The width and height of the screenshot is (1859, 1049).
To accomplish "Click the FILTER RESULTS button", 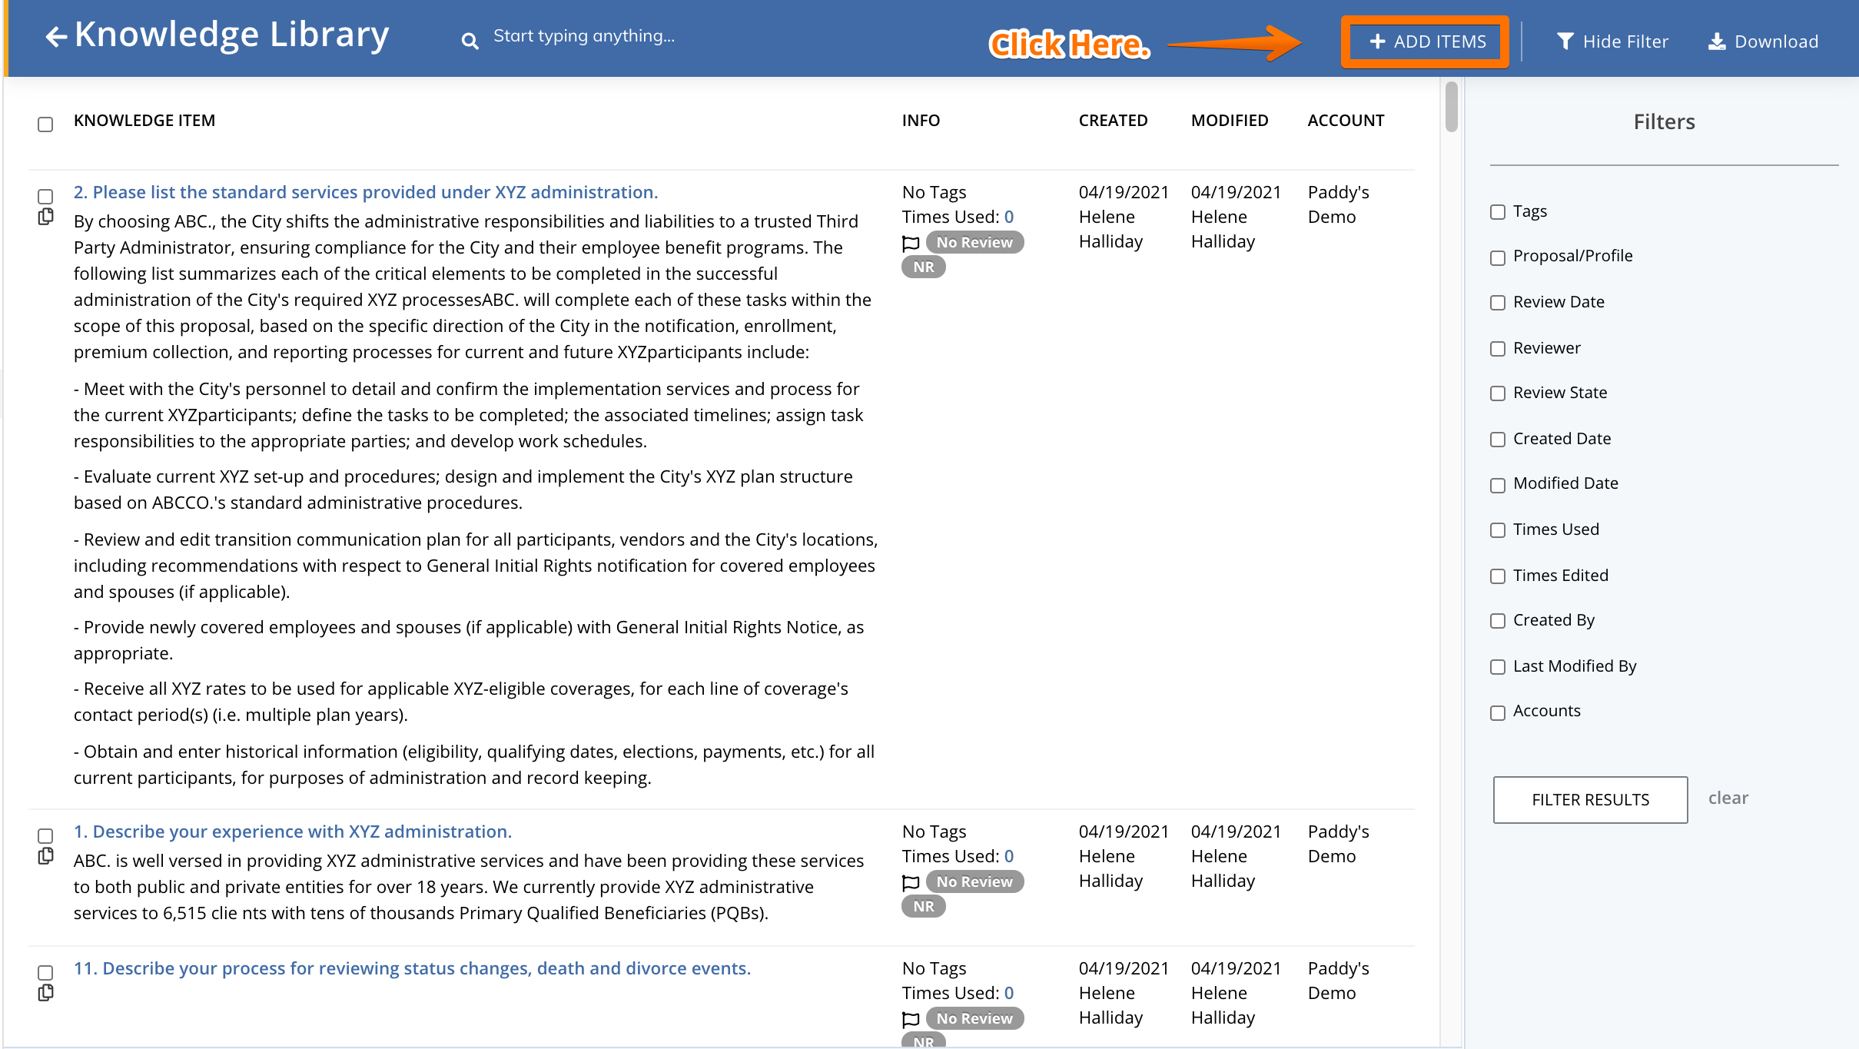I will click(1590, 799).
